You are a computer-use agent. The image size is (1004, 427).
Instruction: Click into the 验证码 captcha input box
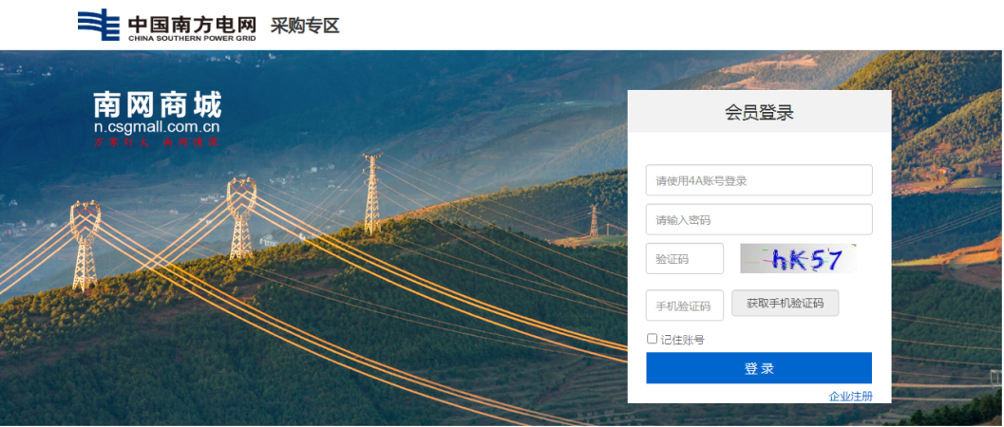coord(685,258)
